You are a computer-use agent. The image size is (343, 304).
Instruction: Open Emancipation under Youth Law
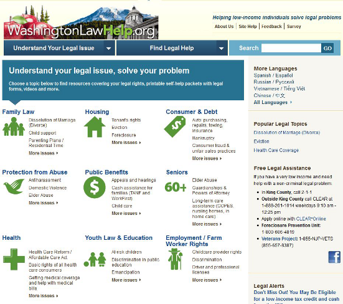point(126,272)
